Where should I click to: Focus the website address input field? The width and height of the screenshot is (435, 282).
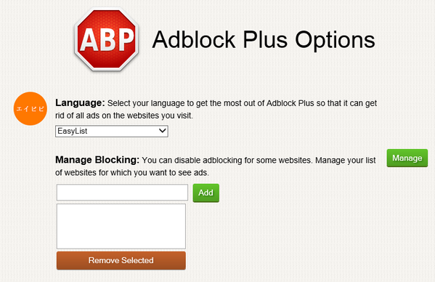click(122, 193)
